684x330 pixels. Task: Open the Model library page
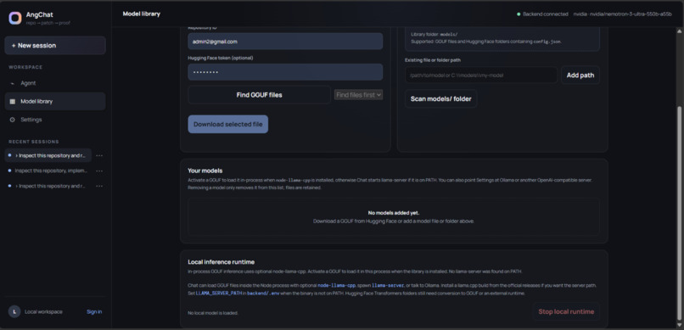coord(55,102)
